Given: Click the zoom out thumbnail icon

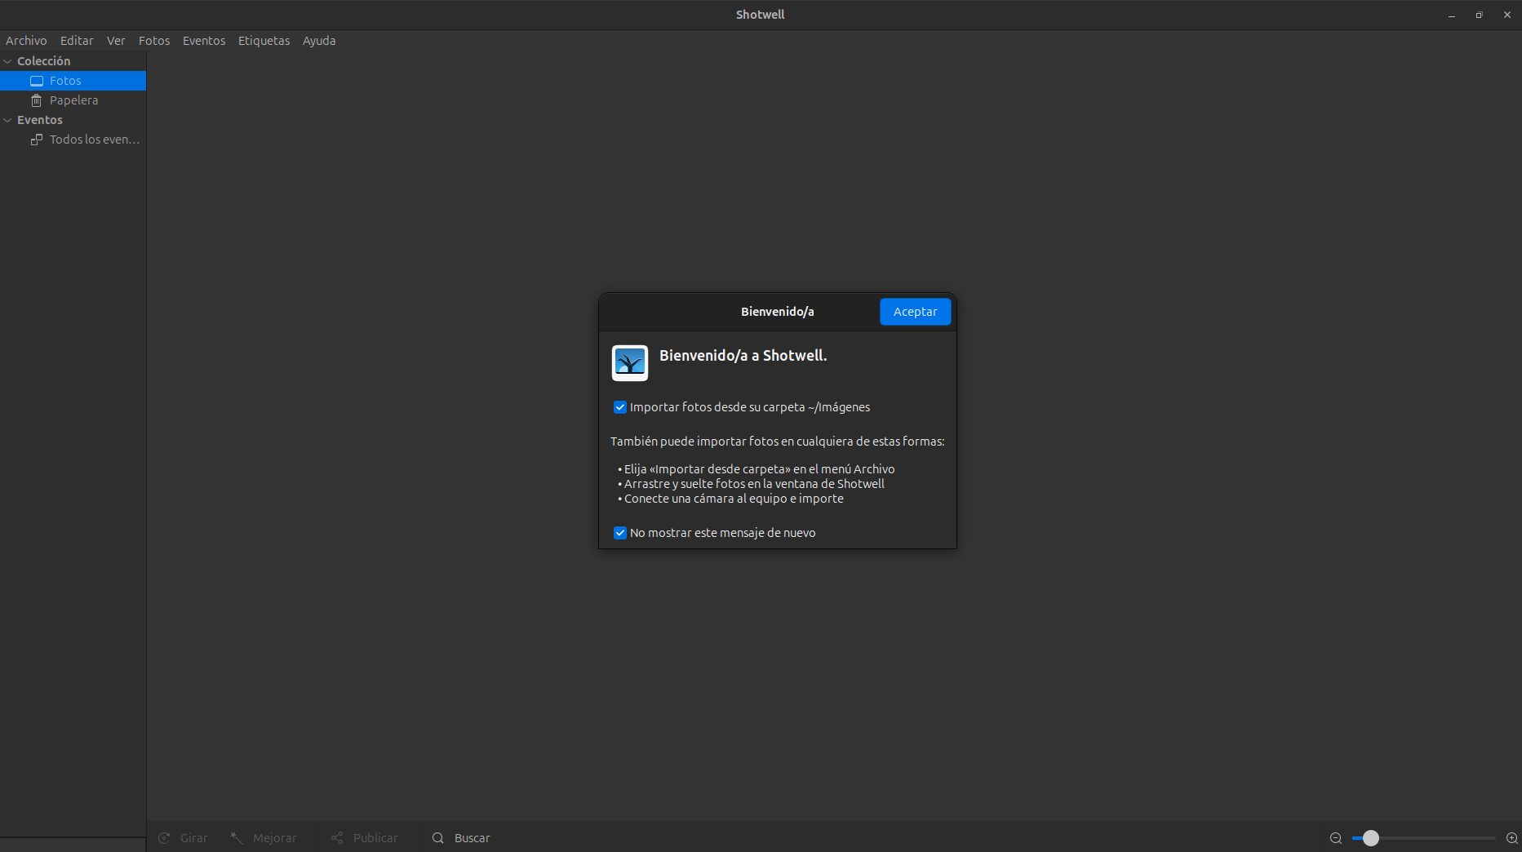Looking at the screenshot, I should click(1336, 838).
